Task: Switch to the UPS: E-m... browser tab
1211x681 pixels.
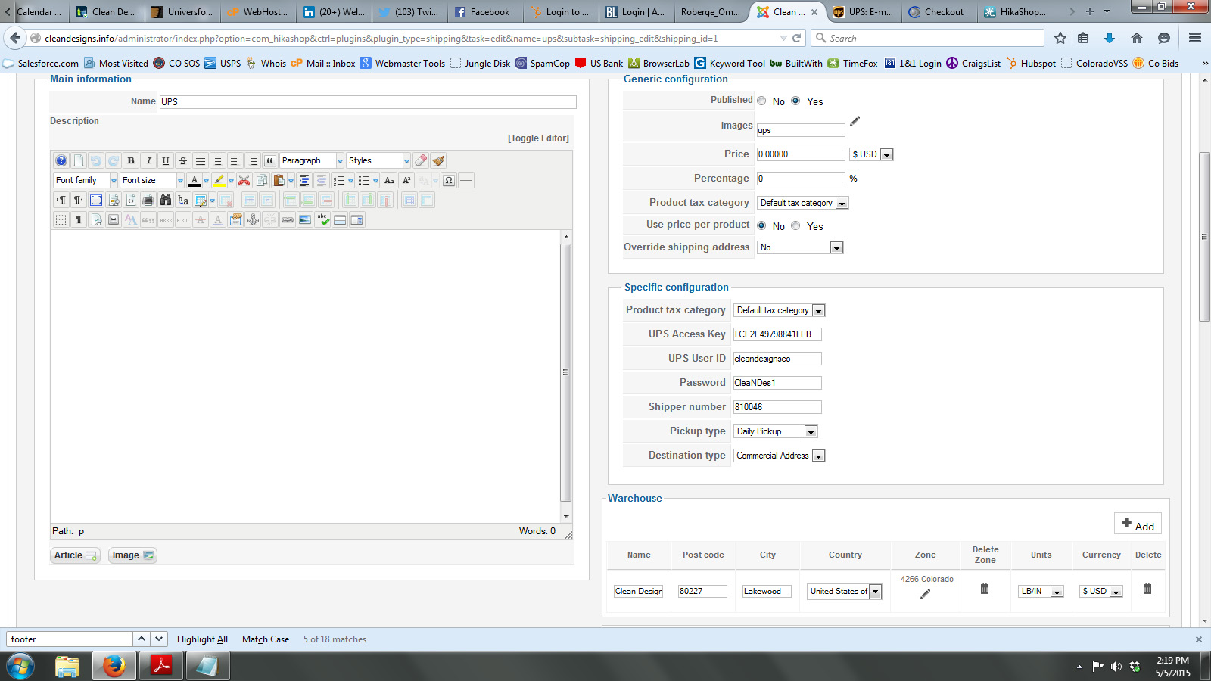Action: (x=863, y=11)
